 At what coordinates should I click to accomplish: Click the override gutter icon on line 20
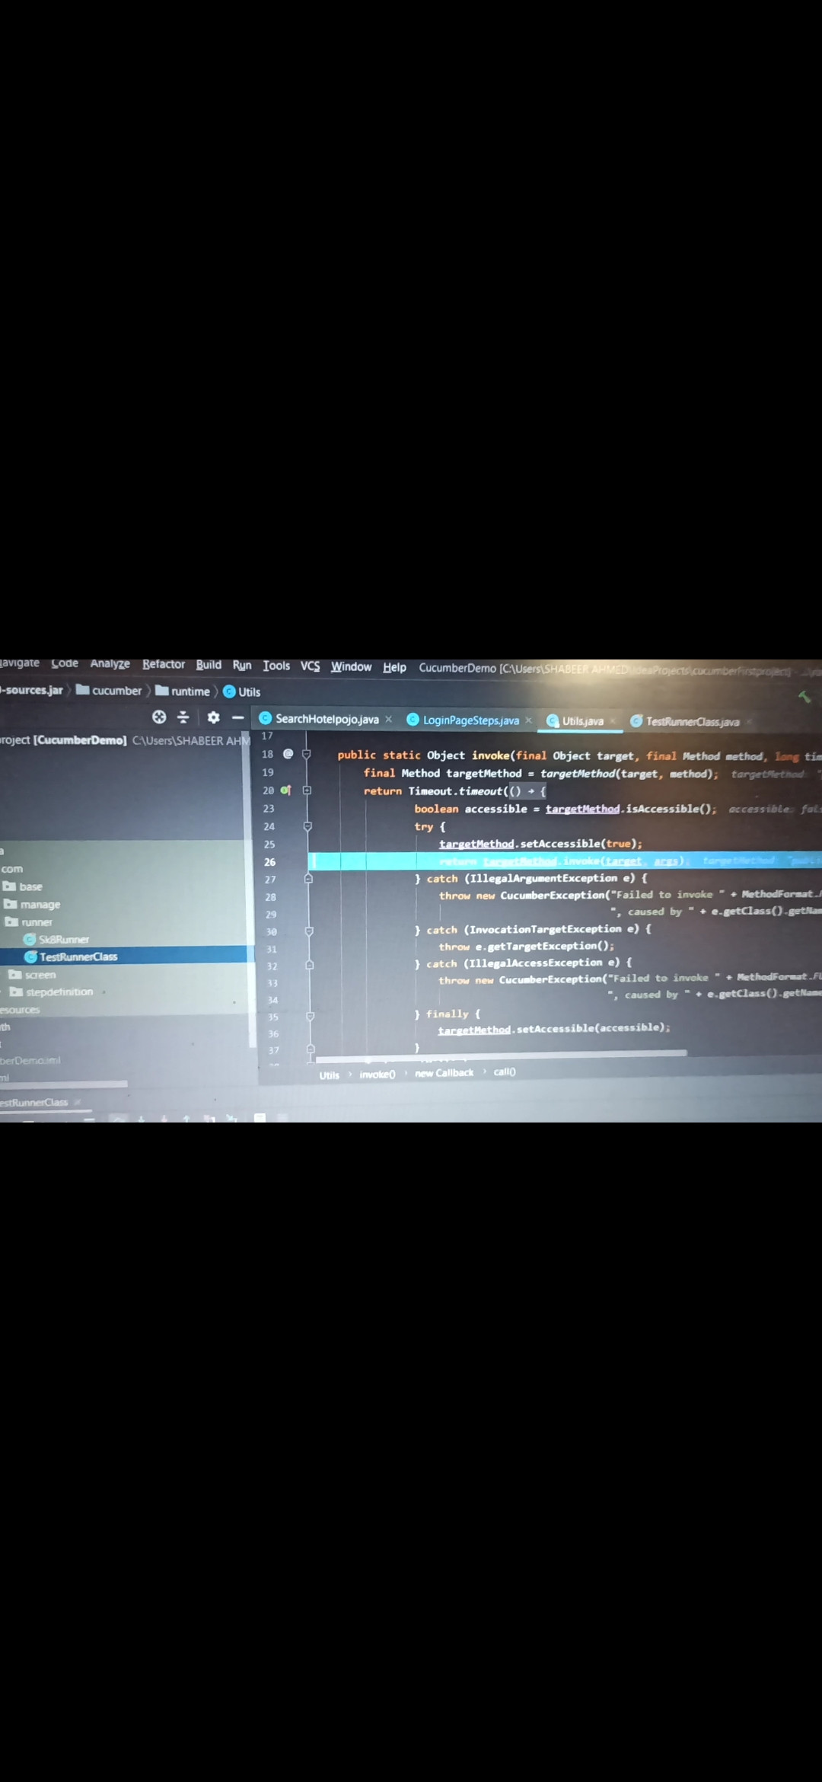point(285,790)
